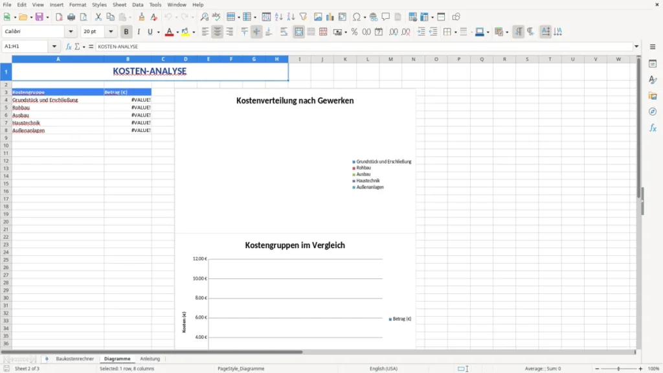Click the Select Function sigma button
Viewport: 663px width, 373px height.
tap(77, 47)
